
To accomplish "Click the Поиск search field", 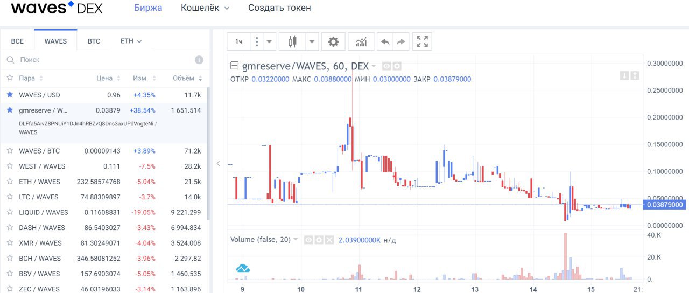I will point(105,60).
